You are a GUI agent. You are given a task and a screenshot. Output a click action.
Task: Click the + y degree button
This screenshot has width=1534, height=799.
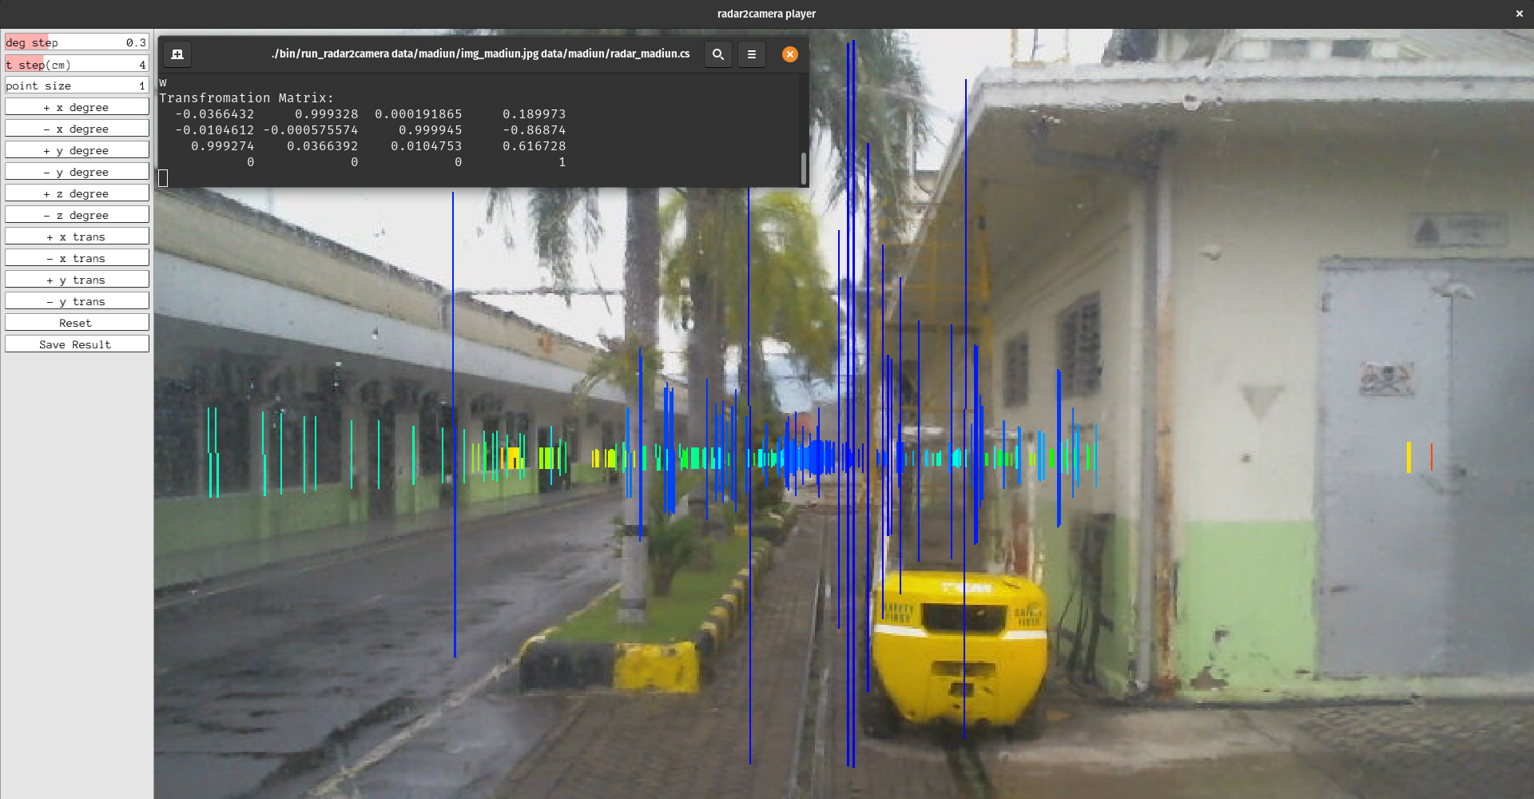click(x=77, y=150)
